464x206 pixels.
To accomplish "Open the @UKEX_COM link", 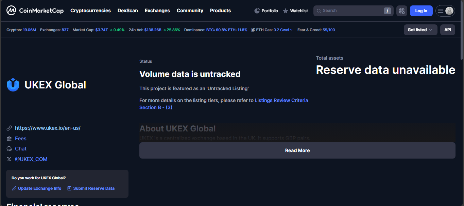I will click(31, 159).
